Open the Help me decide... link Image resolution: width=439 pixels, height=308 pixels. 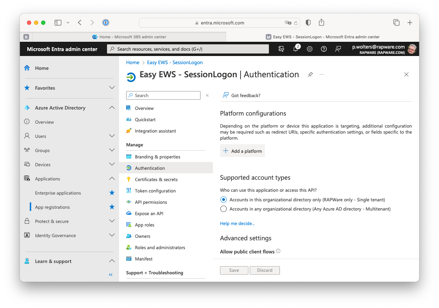tap(237, 223)
